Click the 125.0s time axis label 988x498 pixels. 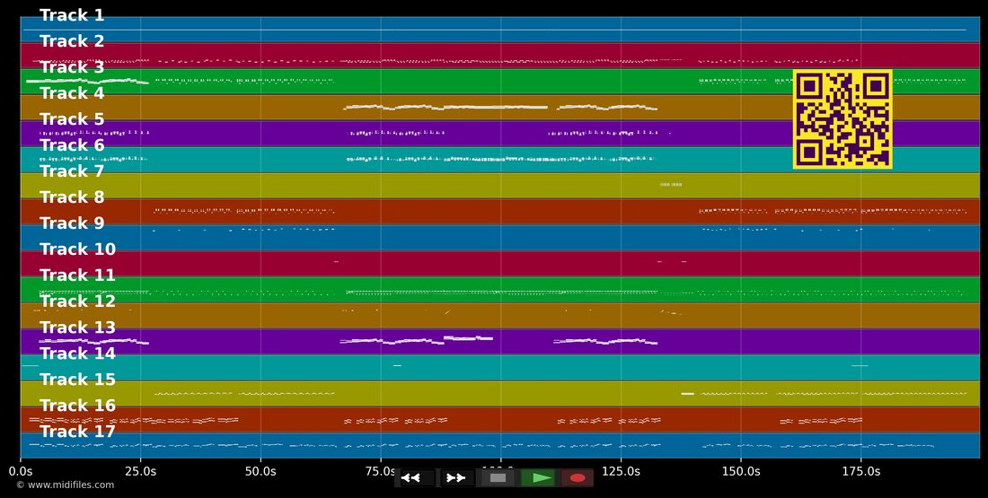click(x=621, y=472)
